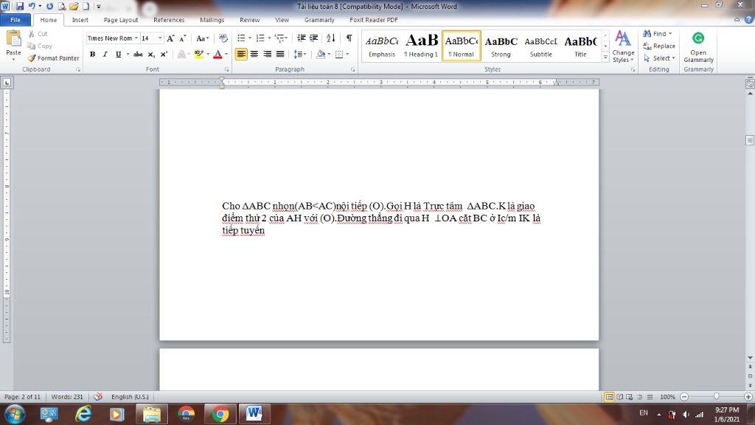Open the Font dialog launcher

[x=227, y=69]
